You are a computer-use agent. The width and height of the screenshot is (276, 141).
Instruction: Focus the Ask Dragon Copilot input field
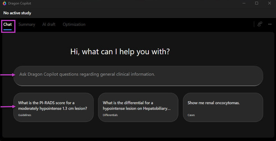(138, 76)
